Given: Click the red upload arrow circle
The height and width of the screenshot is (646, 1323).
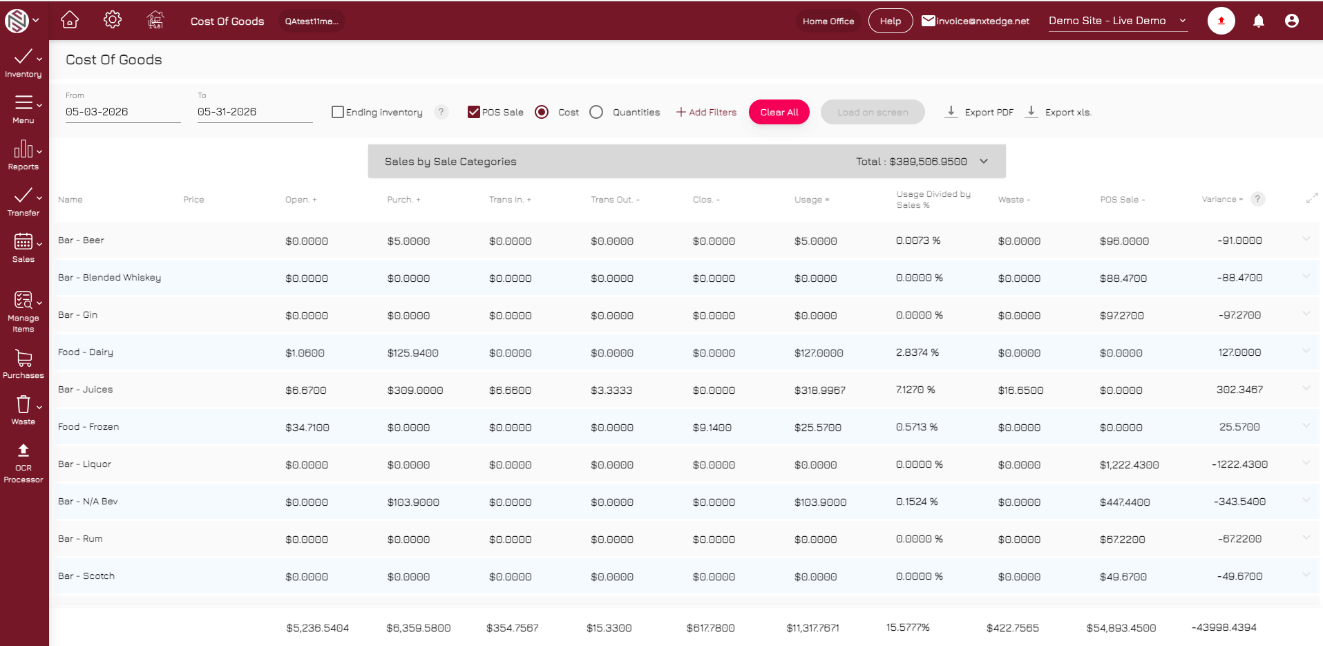Looking at the screenshot, I should point(1221,21).
